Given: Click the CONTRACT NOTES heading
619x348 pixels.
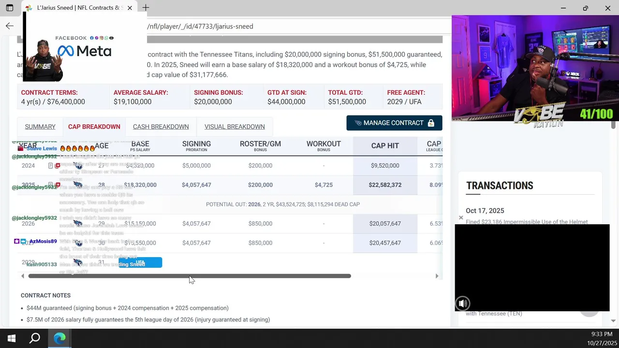Looking at the screenshot, I should point(45,295).
